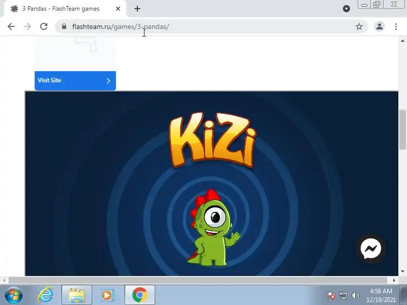This screenshot has width=407, height=305.
Task: Open Windows Media Player from the taskbar
Action: point(107,295)
